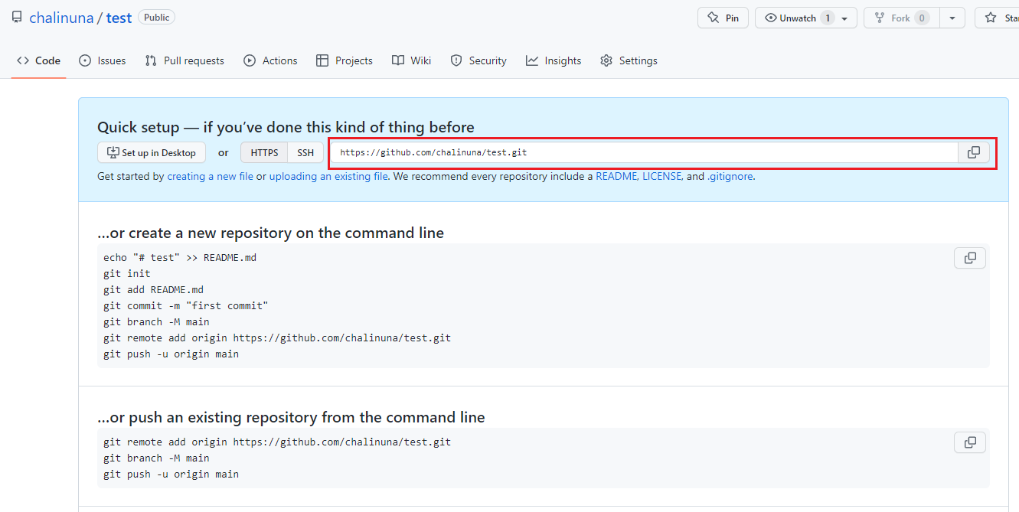The height and width of the screenshot is (512, 1019).
Task: Open the Pull requests tab
Action: pos(185,60)
